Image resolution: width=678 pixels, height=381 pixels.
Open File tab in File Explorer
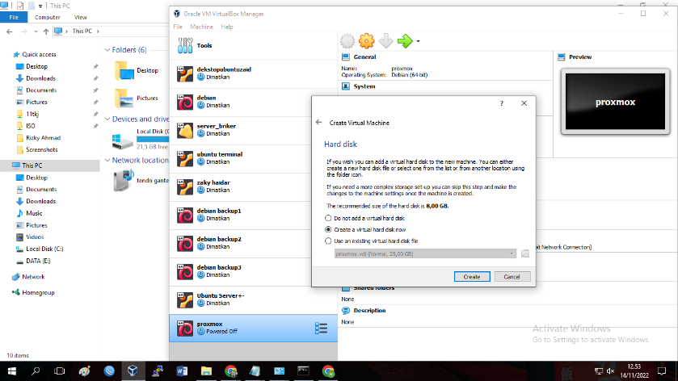coord(14,17)
